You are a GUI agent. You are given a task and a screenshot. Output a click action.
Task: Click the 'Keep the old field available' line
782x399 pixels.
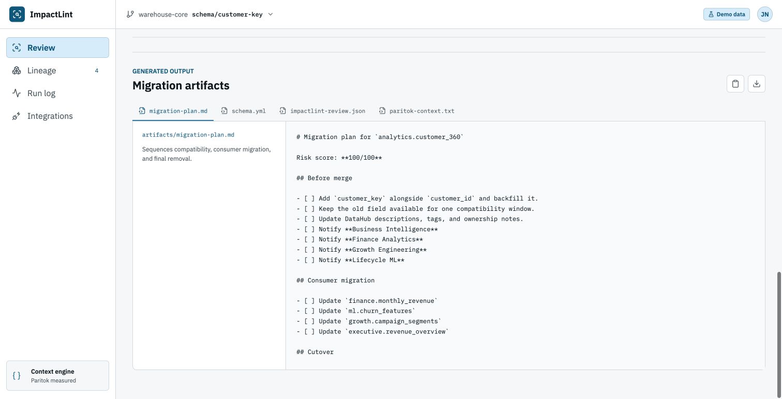pos(415,209)
